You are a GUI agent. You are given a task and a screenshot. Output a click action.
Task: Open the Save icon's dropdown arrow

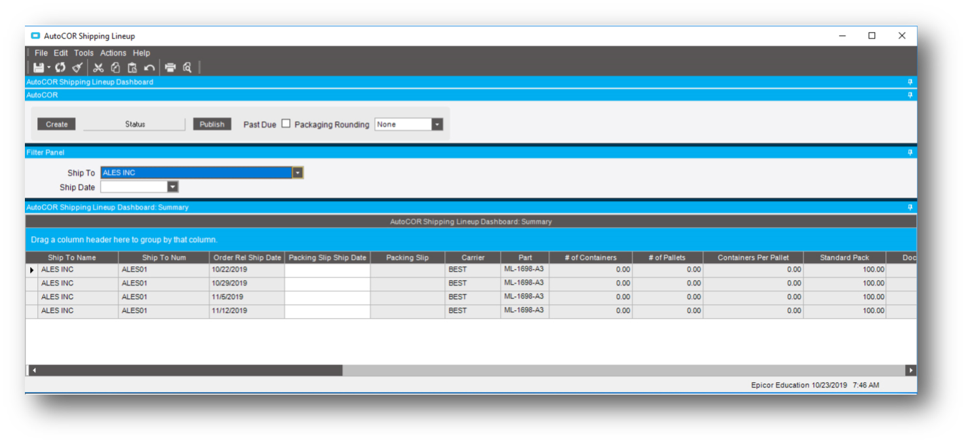coord(48,67)
